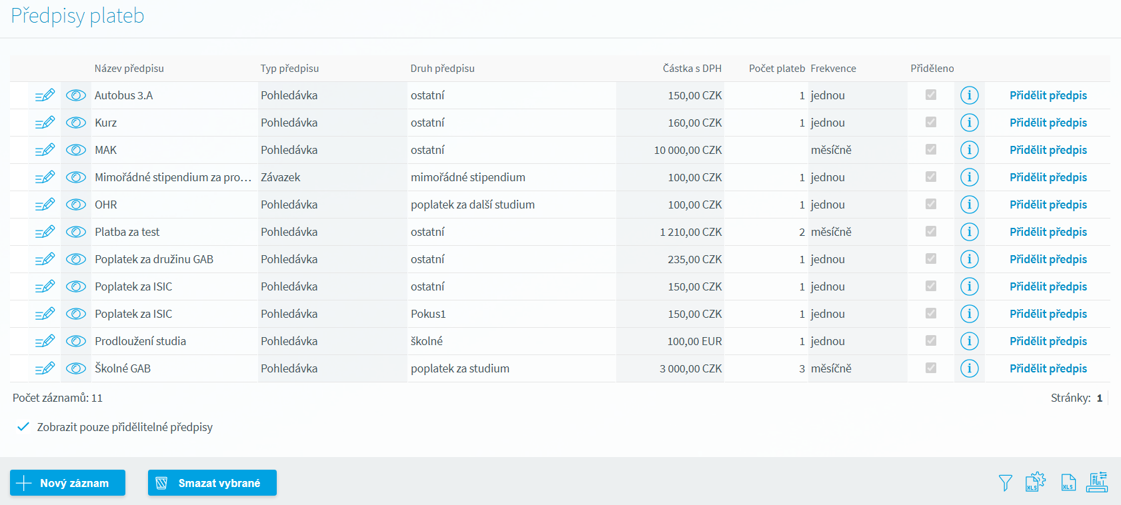Click the Počet záznamů: 11 label

tap(57, 398)
